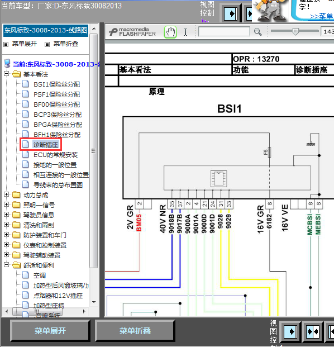Click sidebar scroll-left arrow
The image size is (334, 347).
7,311
